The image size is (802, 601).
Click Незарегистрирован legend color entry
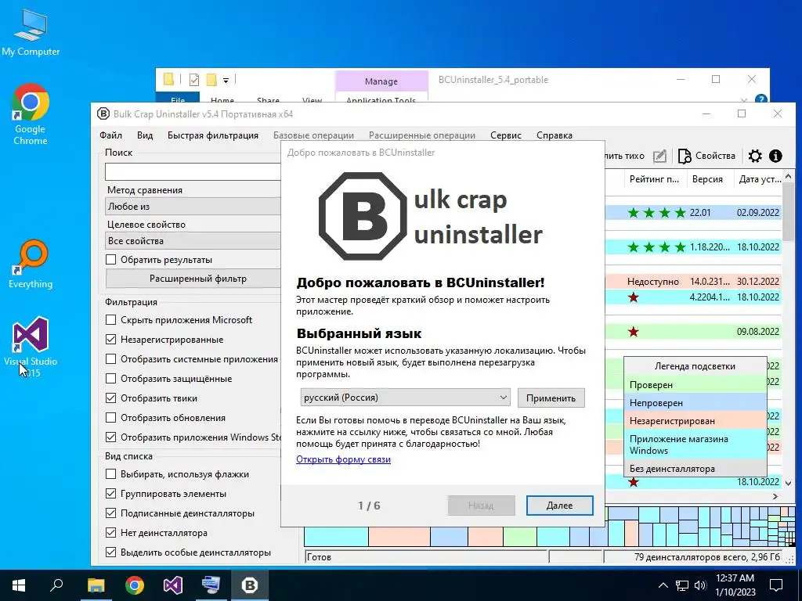tap(695, 420)
